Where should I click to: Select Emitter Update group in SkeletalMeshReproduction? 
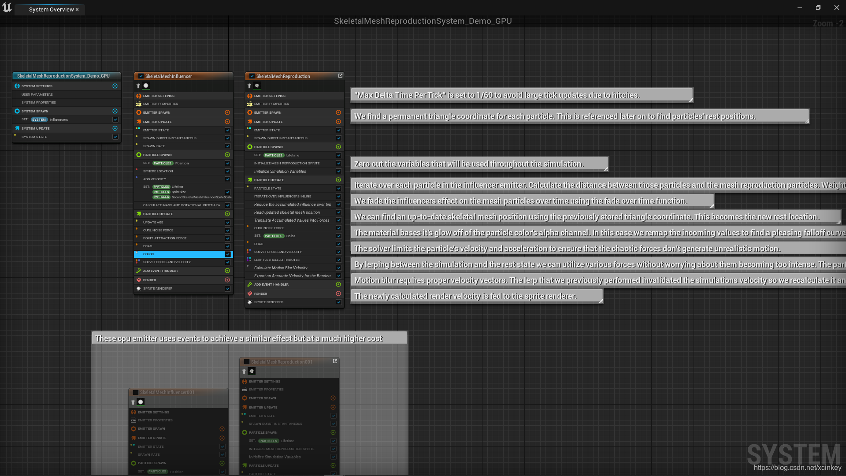tap(268, 122)
